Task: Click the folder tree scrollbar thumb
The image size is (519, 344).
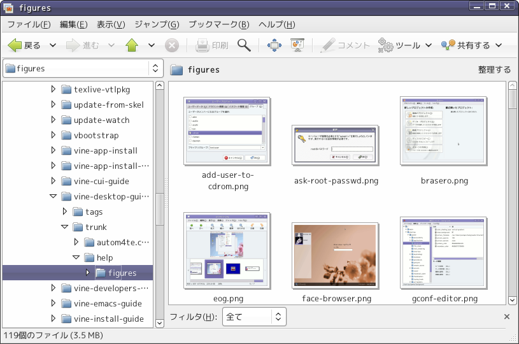Action: (160, 210)
